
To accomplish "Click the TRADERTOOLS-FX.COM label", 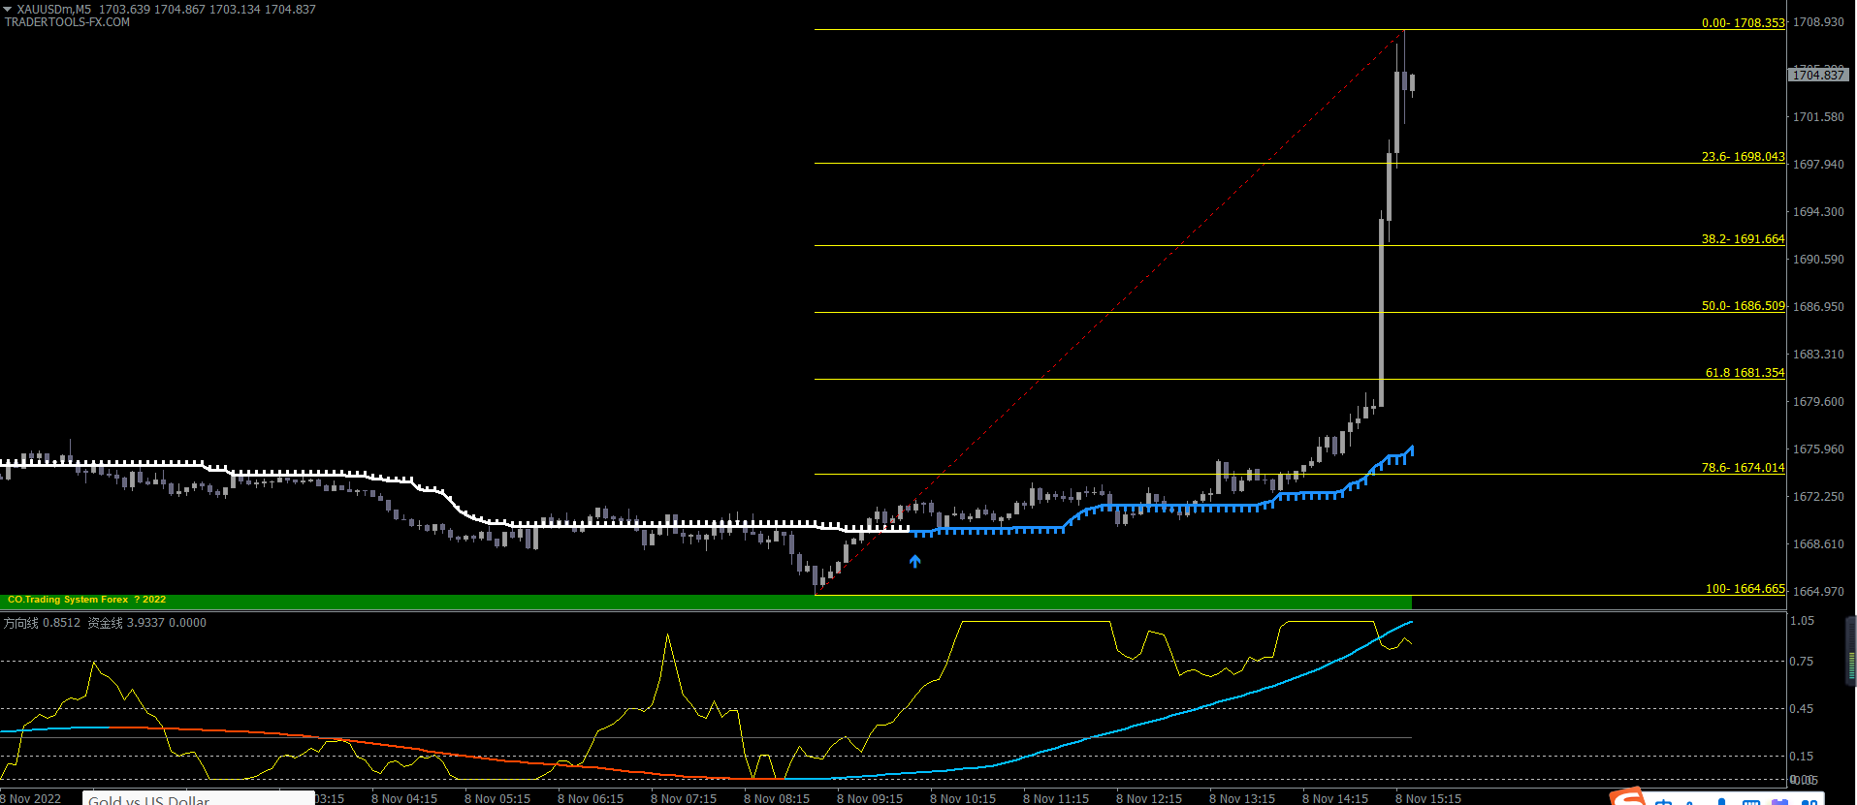I will tap(67, 22).
